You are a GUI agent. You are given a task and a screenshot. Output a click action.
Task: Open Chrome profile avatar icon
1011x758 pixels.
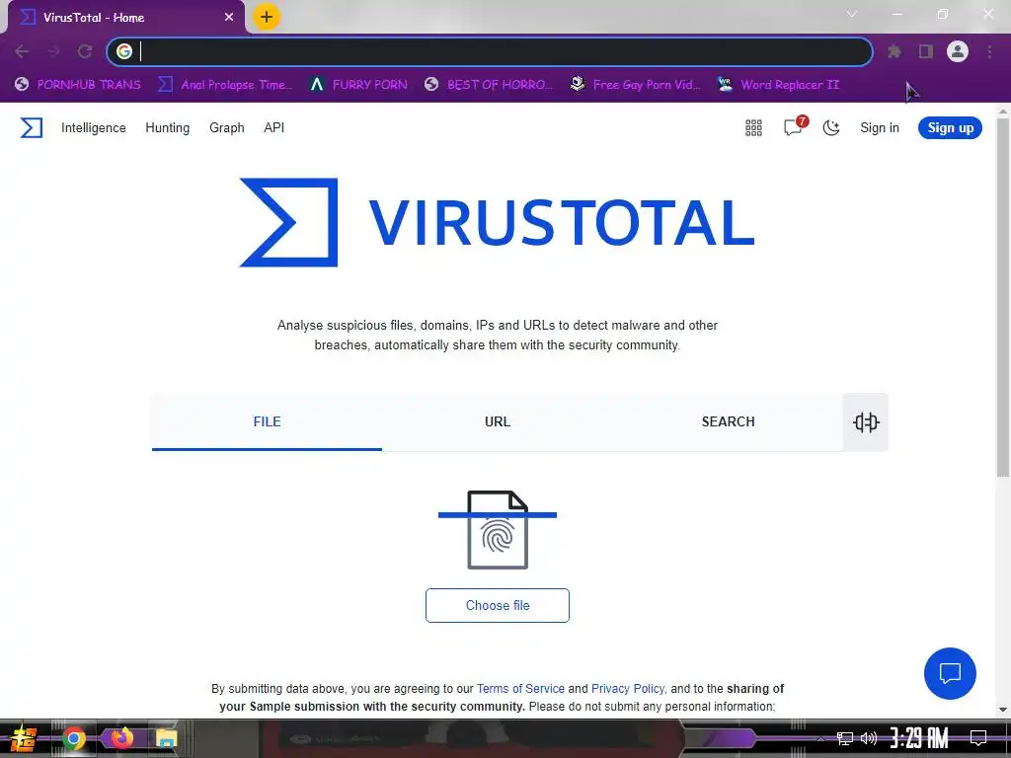click(x=958, y=51)
